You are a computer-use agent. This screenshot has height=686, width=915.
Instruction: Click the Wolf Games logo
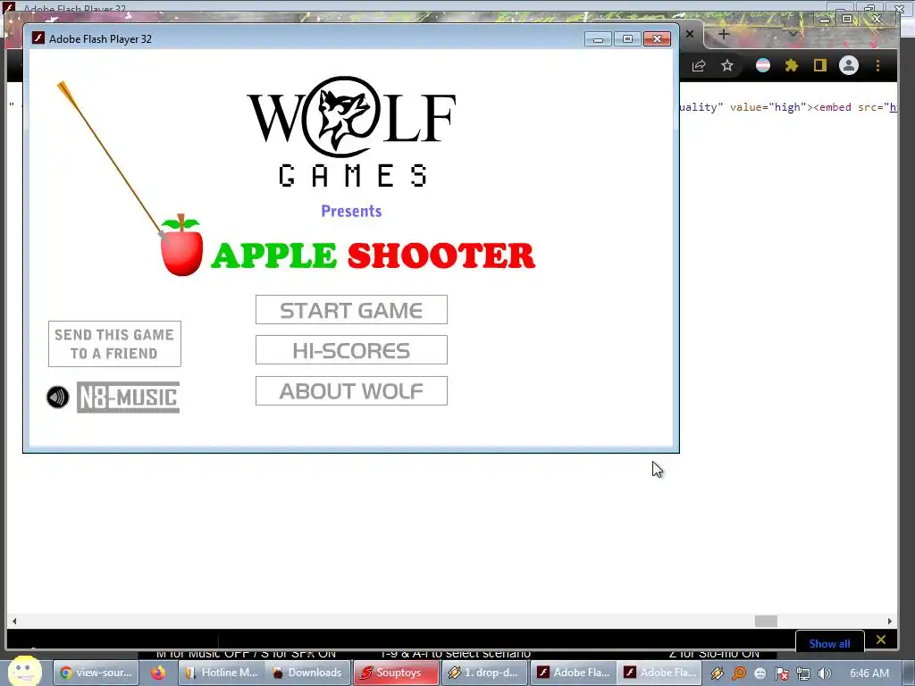(352, 131)
